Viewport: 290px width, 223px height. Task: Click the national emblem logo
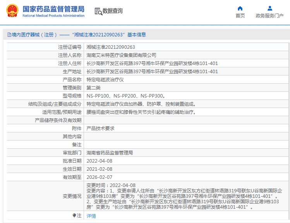[11, 11]
